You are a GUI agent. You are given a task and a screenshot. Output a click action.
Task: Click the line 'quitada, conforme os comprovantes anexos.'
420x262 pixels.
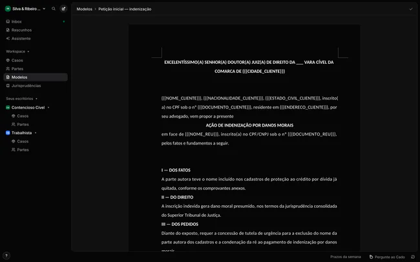coord(204,188)
